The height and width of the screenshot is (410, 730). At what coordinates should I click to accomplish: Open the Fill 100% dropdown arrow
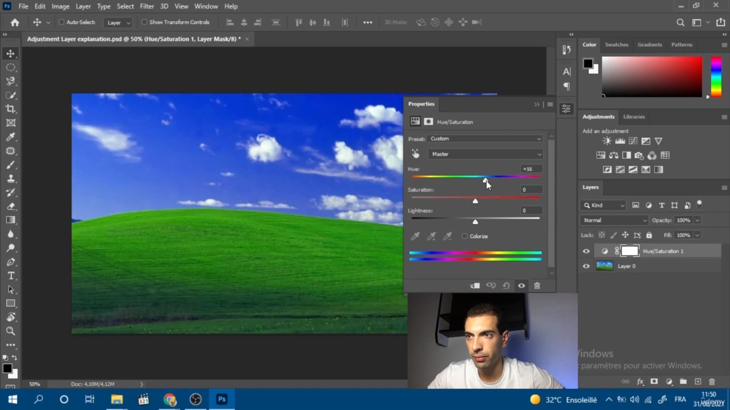(697, 235)
